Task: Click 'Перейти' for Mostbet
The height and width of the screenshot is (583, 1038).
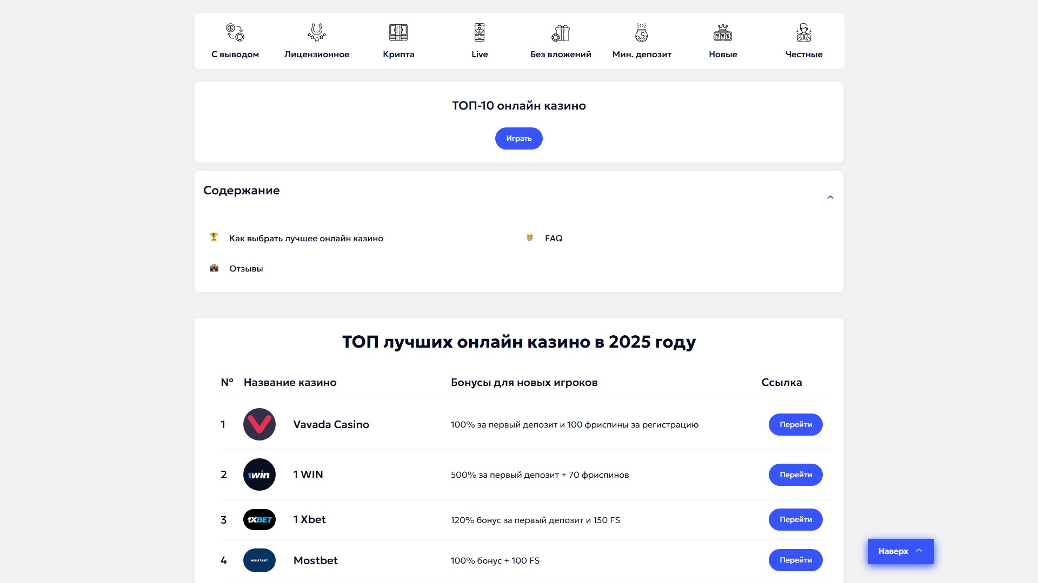Action: tap(795, 560)
